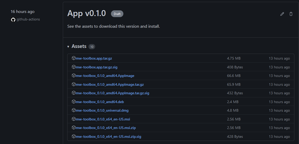This screenshot has height=144, width=299.
Task: Click the github-actions avatar icon
Action: (x=13, y=19)
